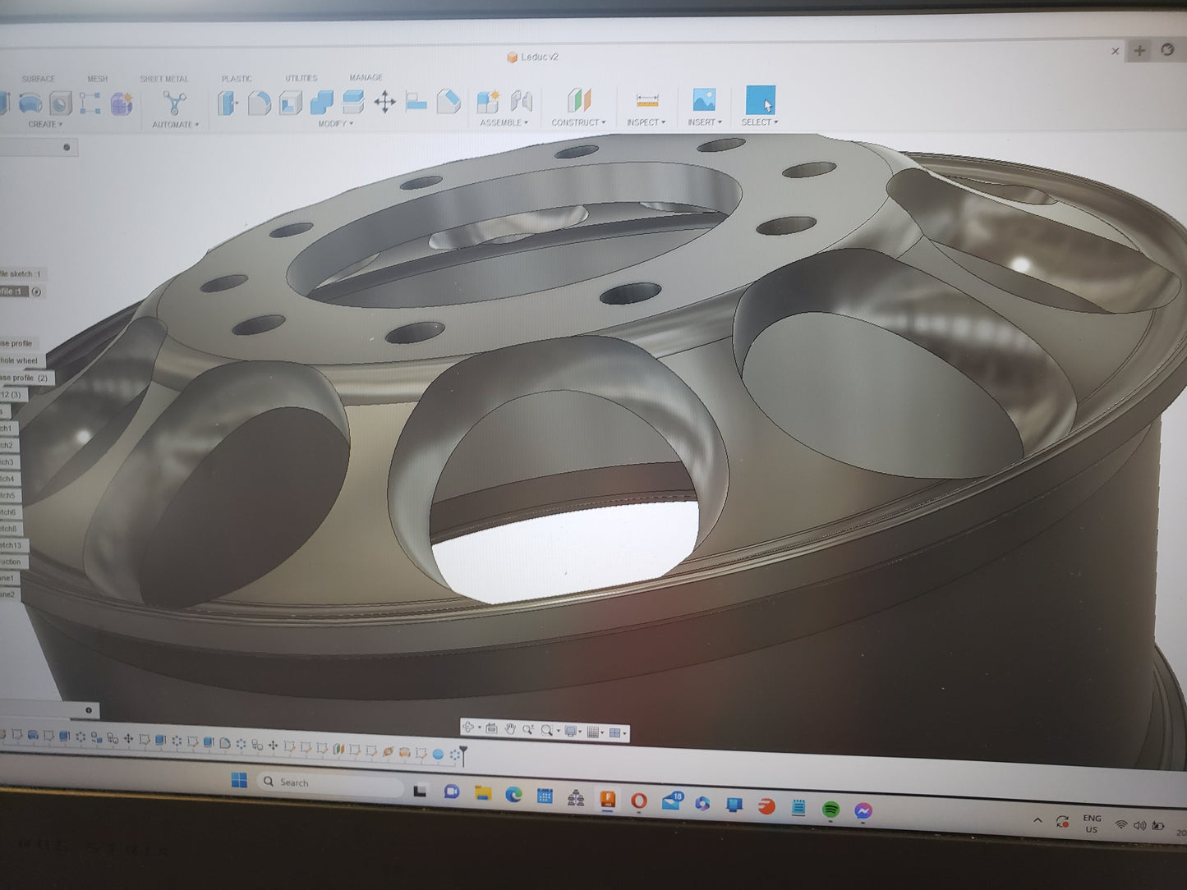The height and width of the screenshot is (890, 1187).
Task: Open the SELECT dropdown menu
Action: pyautogui.click(x=759, y=122)
